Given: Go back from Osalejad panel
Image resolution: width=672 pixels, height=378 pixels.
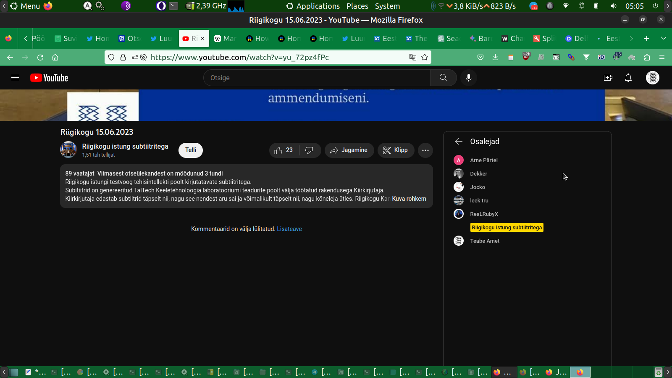Looking at the screenshot, I should 459,142.
